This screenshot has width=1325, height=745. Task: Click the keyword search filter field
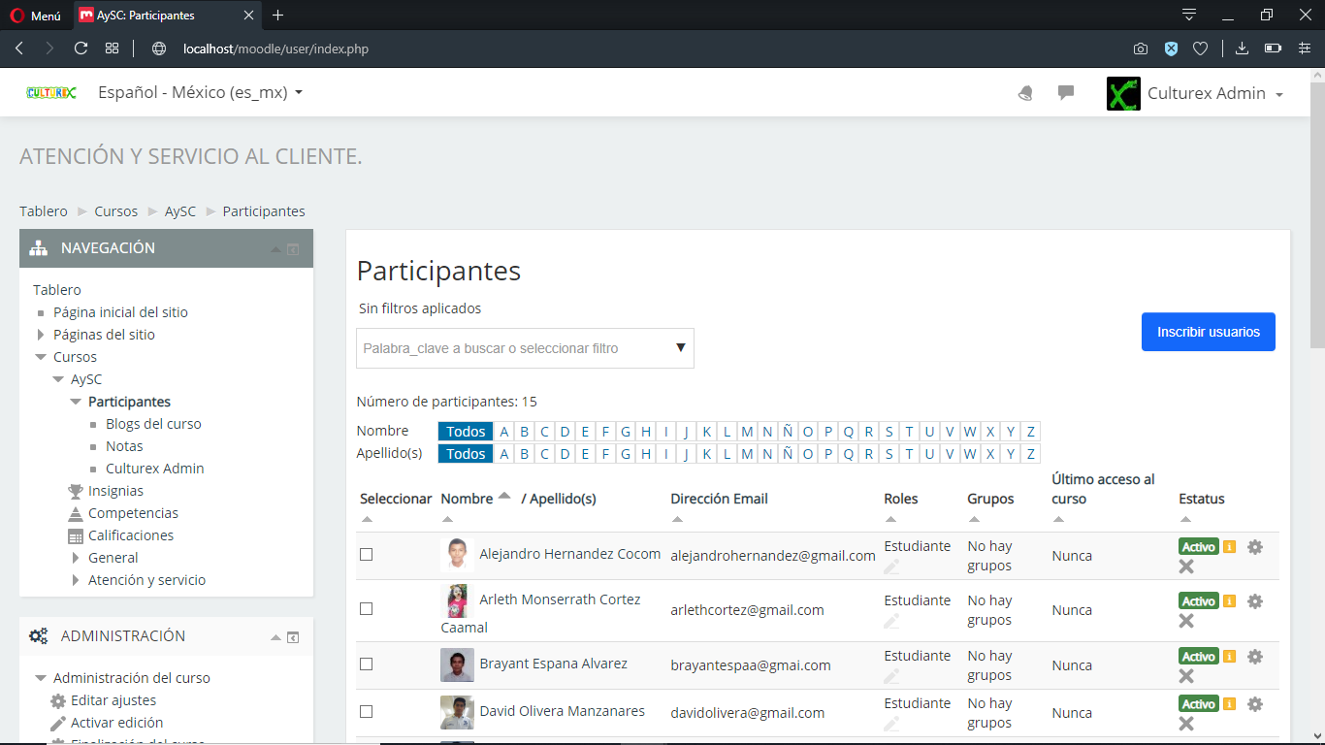[514, 348]
